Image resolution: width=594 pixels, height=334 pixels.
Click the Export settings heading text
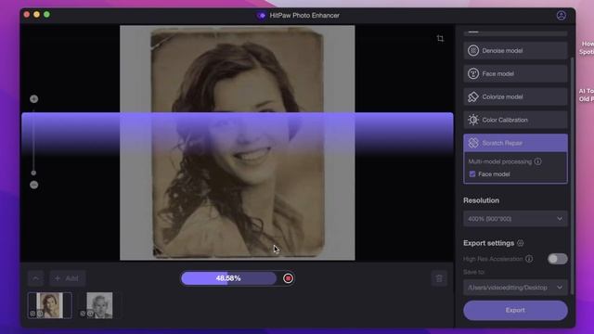[x=489, y=243]
